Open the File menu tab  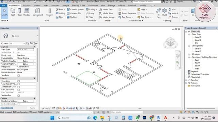pos(4,5)
